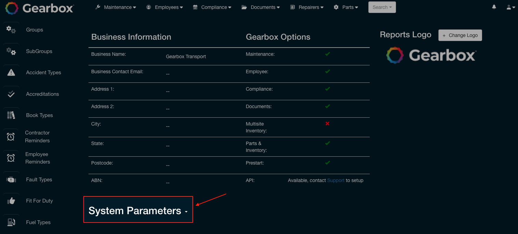The height and width of the screenshot is (234, 518).
Task: Click the Gearbox logo in top bar
Action: [39, 8]
